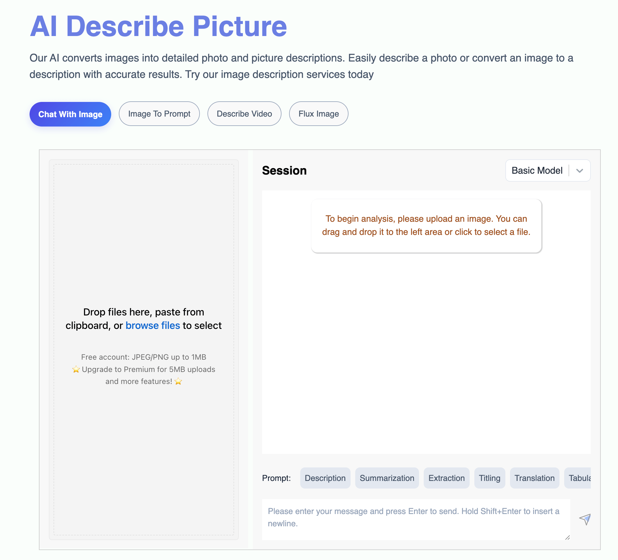Screen dimensions: 618x560
Task: Open the Basic Model dropdown
Action: [547, 170]
